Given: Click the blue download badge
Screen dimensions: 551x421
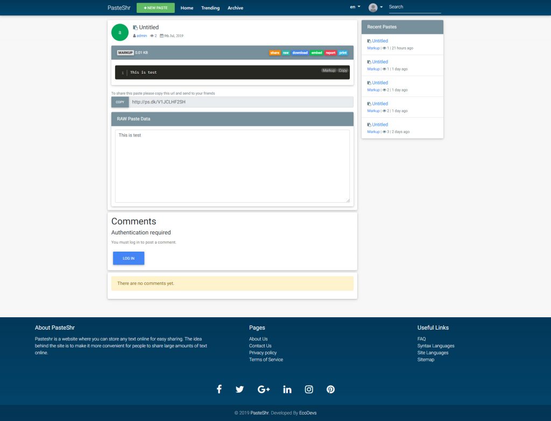Looking at the screenshot, I should click(x=300, y=53).
